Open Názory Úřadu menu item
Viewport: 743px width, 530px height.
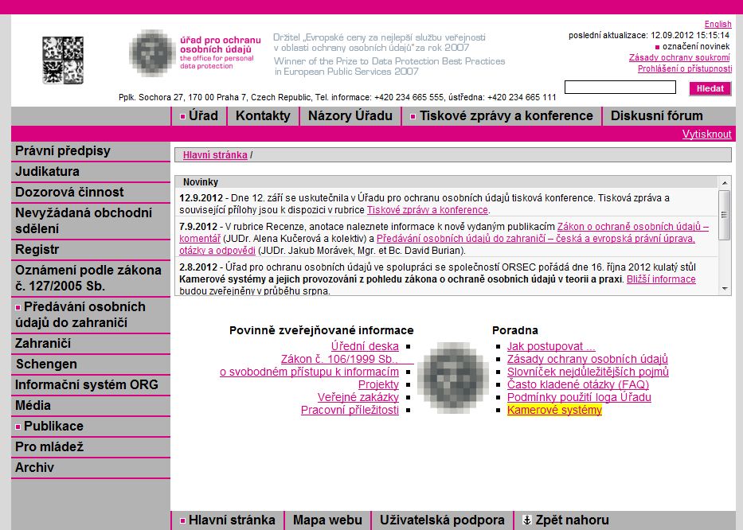350,116
